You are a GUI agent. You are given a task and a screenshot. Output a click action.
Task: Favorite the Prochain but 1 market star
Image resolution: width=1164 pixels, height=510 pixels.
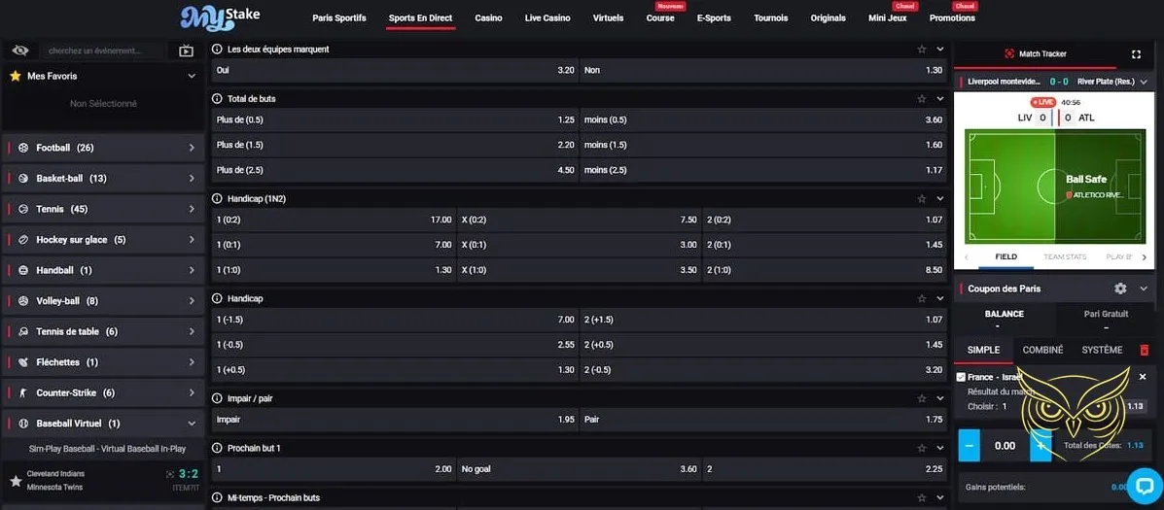921,449
